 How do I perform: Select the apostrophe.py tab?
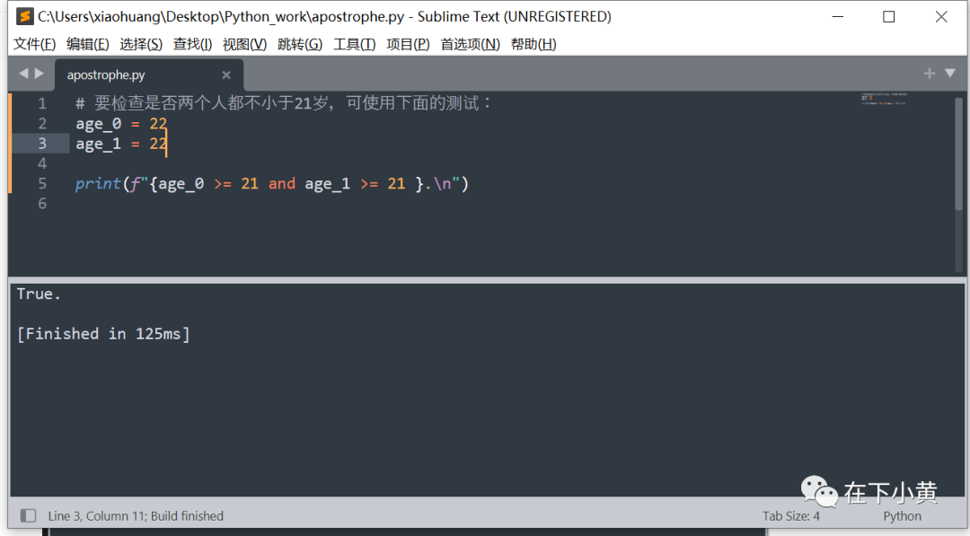point(148,75)
